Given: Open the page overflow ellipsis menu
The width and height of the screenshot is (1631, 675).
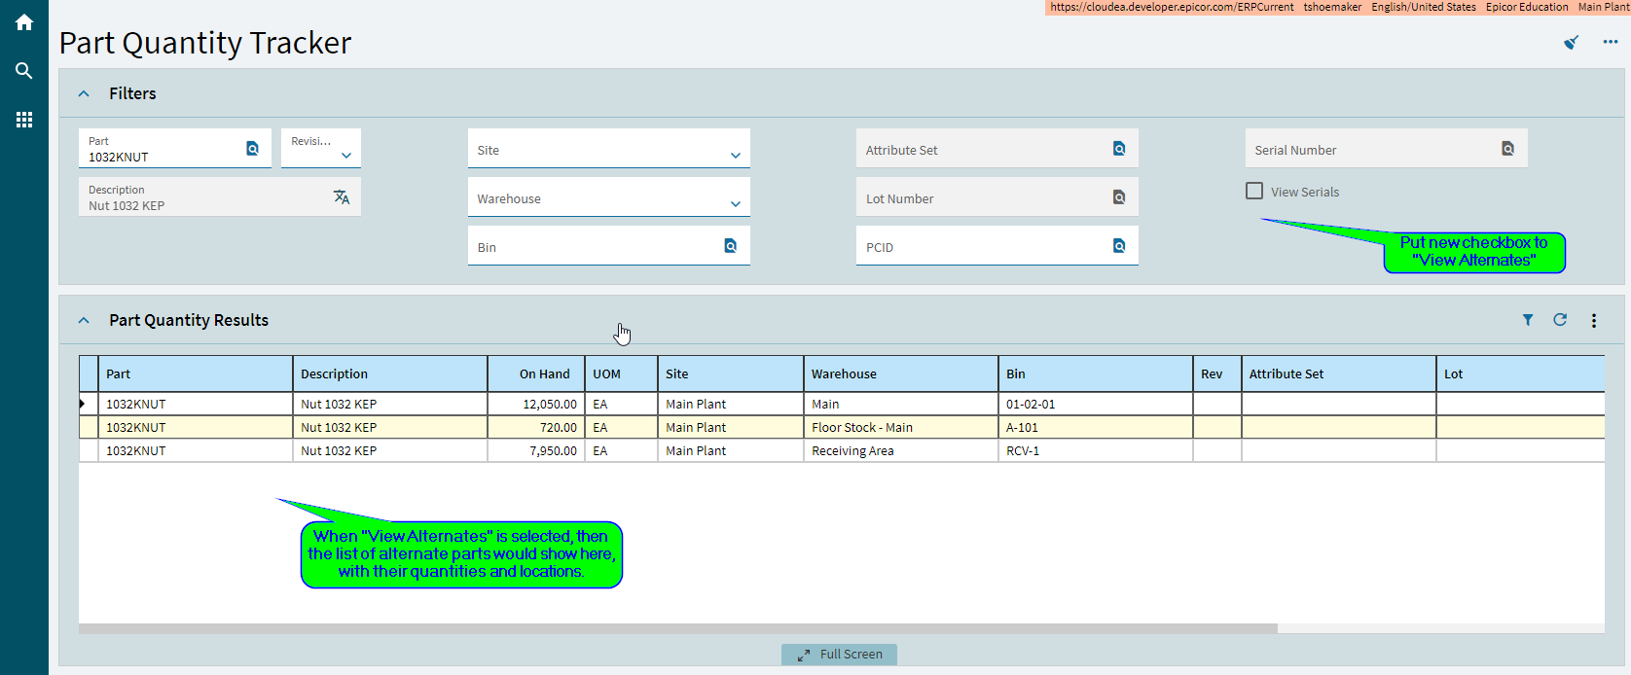Looking at the screenshot, I should tap(1611, 42).
